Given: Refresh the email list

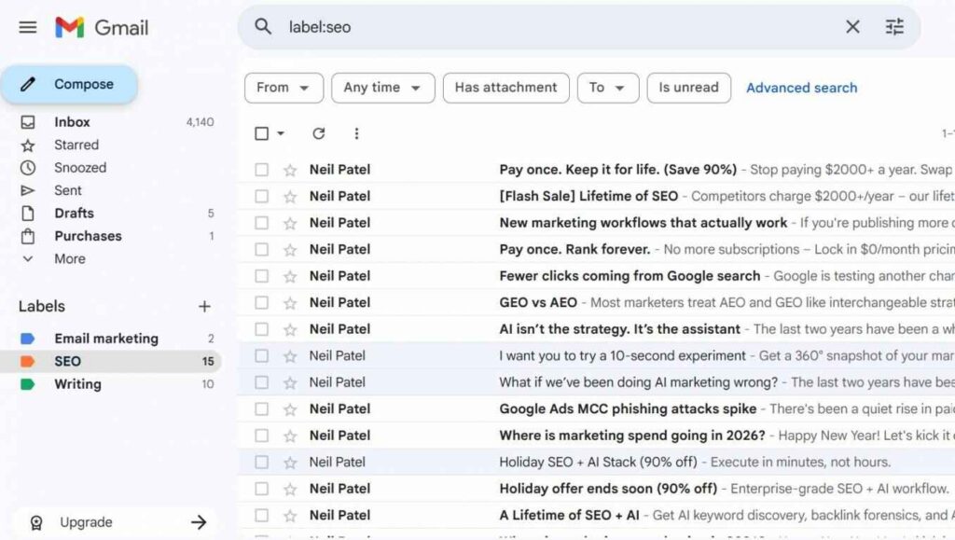Looking at the screenshot, I should [x=318, y=133].
